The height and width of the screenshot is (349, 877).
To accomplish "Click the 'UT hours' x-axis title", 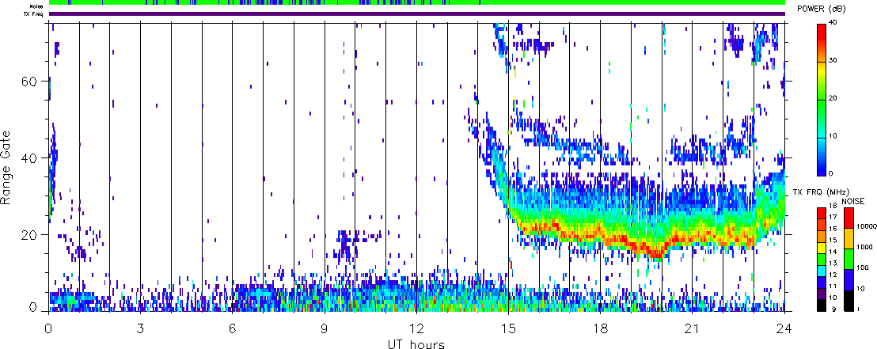I will tap(416, 343).
